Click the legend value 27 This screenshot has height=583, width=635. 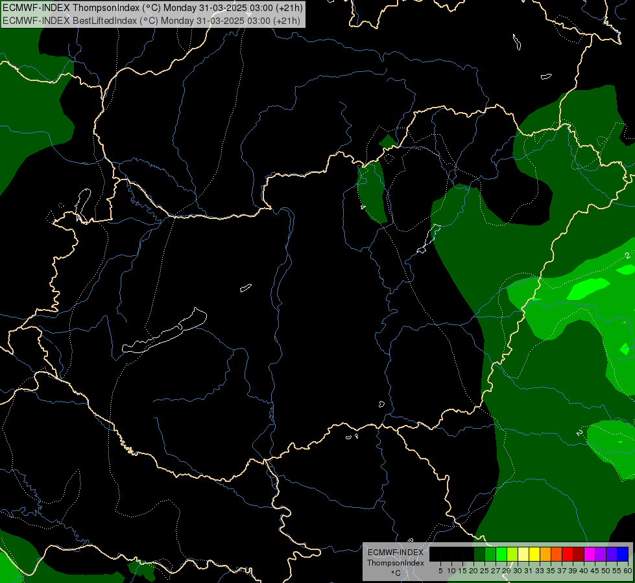(496, 571)
